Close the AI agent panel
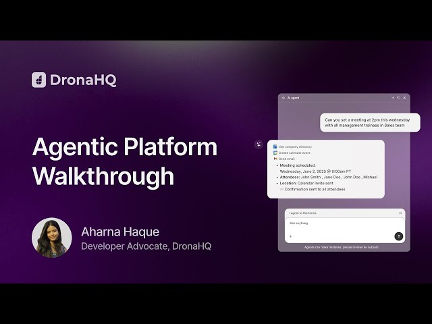 [404, 98]
